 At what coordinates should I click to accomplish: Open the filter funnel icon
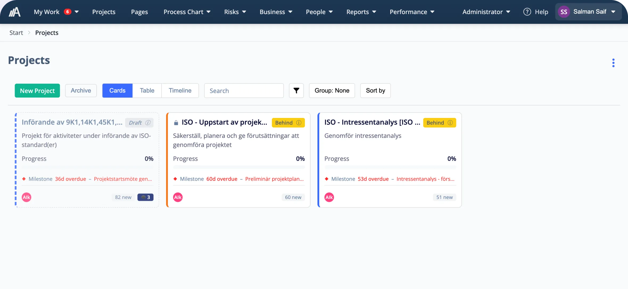coord(296,91)
